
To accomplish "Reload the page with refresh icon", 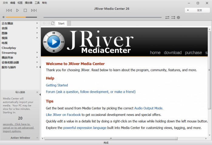I will pyautogui.click(x=52, y=23).
